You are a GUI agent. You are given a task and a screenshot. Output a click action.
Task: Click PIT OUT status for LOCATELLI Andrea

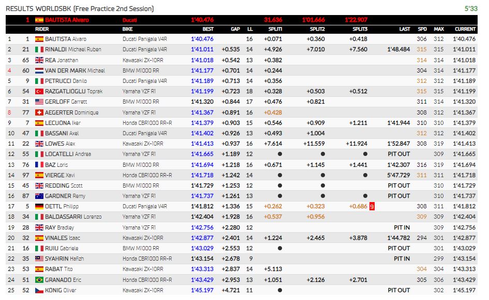tap(399, 154)
